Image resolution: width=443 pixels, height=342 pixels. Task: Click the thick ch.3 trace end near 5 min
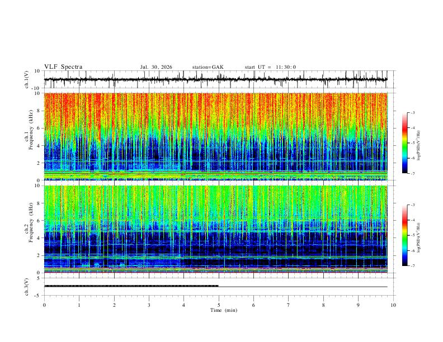coord(218,286)
